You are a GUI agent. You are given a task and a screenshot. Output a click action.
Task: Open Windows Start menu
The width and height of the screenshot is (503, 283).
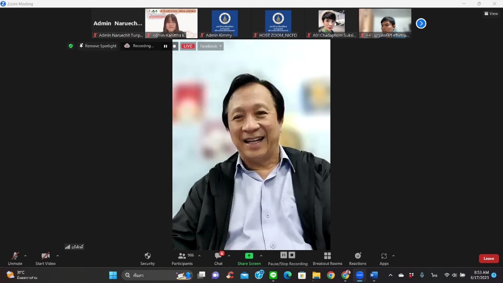(x=113, y=275)
